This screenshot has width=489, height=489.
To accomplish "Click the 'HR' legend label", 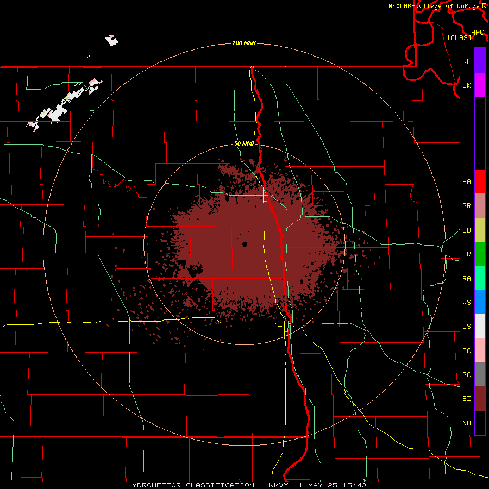I will click(x=466, y=254).
